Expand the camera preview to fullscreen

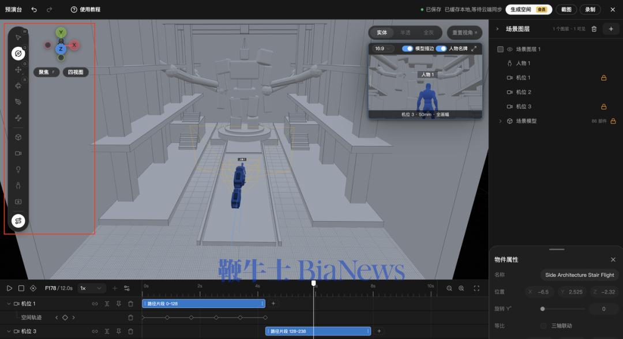[x=474, y=48]
